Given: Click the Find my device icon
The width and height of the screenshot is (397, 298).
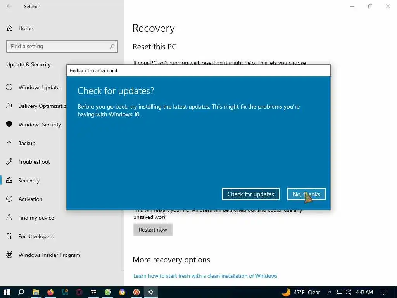Looking at the screenshot, I should pyautogui.click(x=9, y=217).
